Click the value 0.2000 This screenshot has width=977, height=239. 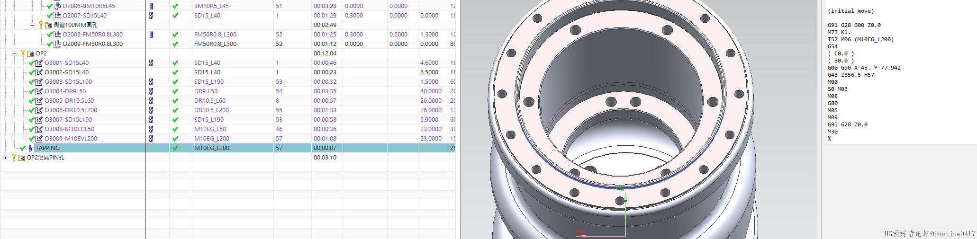click(x=398, y=35)
